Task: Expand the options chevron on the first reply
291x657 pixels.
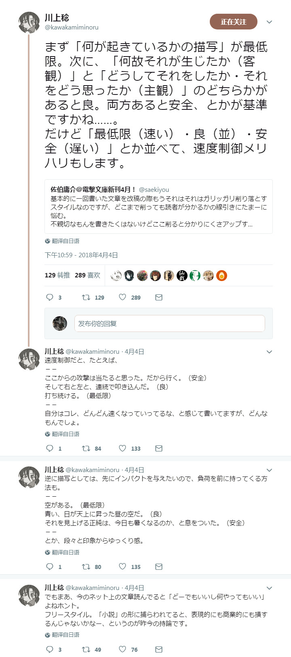Action: pyautogui.click(x=269, y=352)
